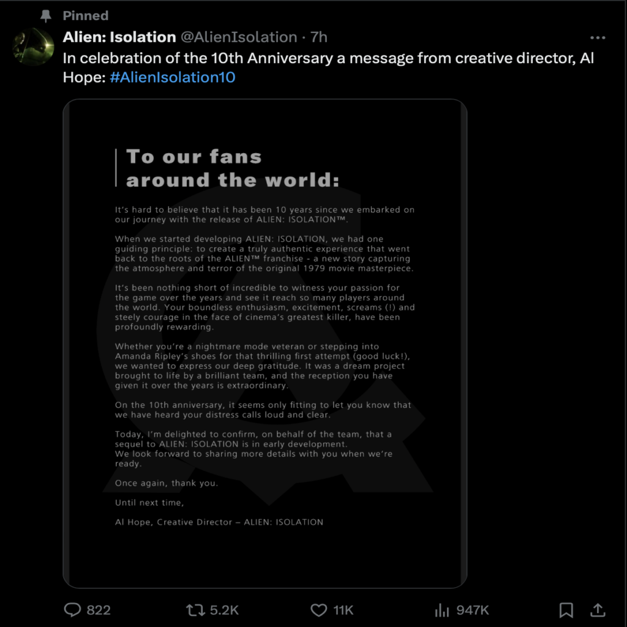The width and height of the screenshot is (627, 627).
Task: Click the Pinned label text
Action: point(86,15)
